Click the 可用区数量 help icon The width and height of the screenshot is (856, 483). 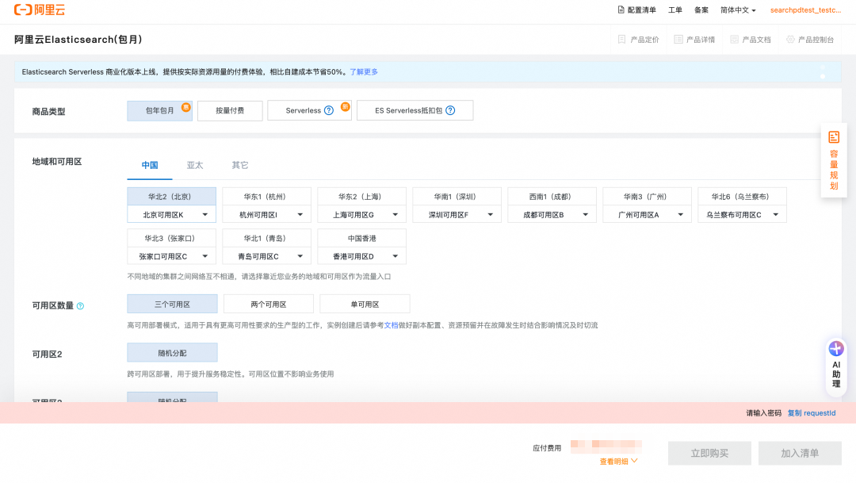pyautogui.click(x=80, y=306)
